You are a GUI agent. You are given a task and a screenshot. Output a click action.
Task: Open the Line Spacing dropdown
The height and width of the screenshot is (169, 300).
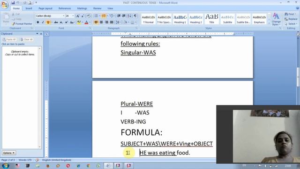(x=118, y=23)
